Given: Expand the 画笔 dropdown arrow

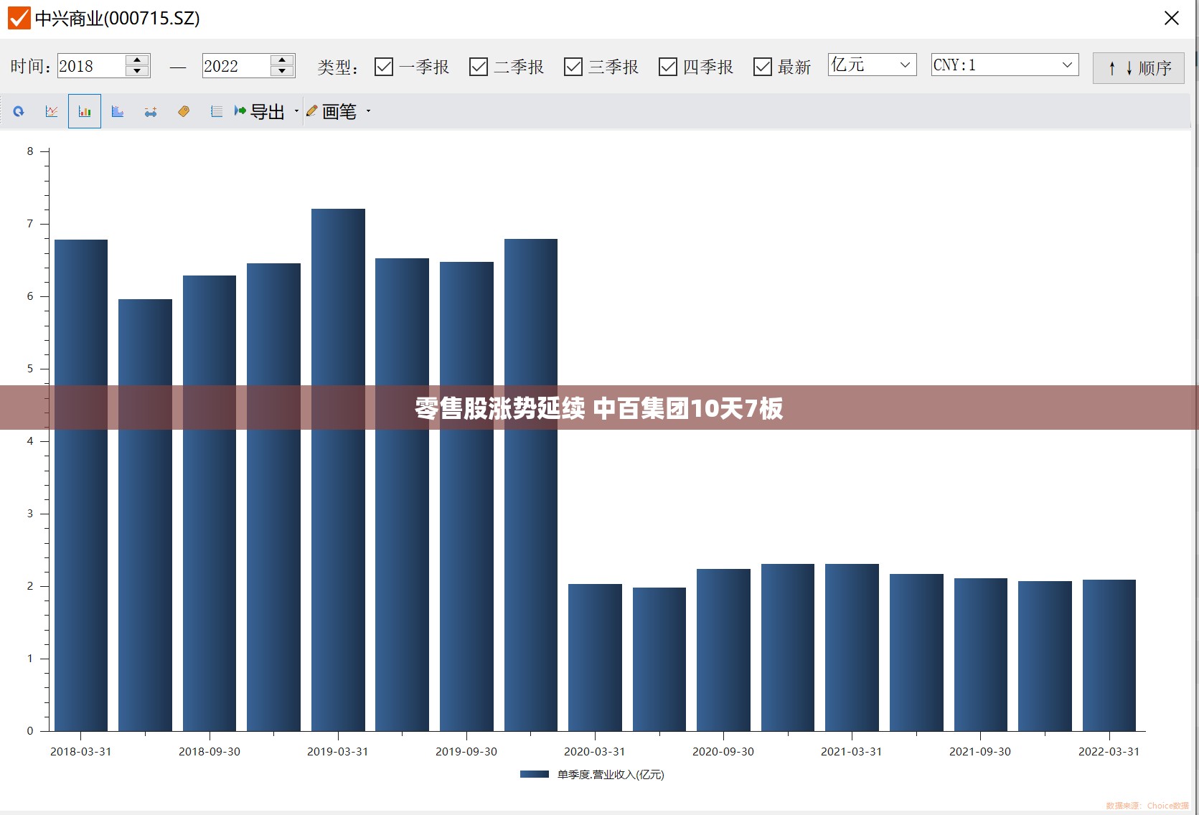Looking at the screenshot, I should click(369, 111).
